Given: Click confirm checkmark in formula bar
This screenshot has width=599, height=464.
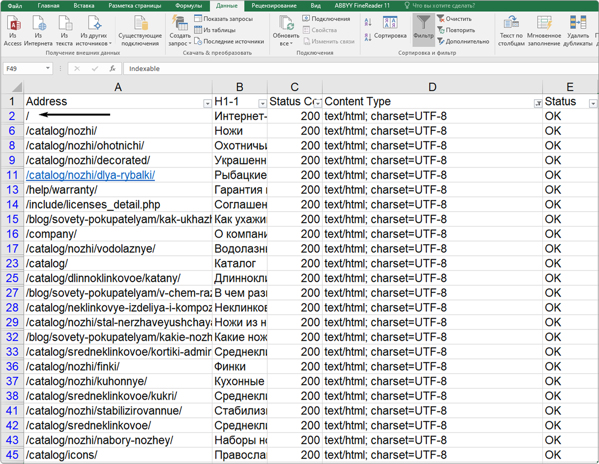Looking at the screenshot, I should (95, 69).
